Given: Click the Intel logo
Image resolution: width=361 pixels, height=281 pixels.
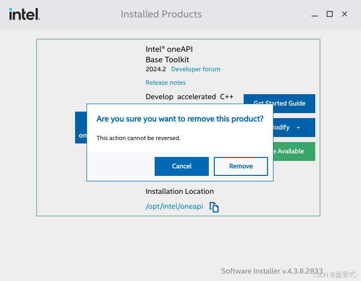Looking at the screenshot, I should (x=25, y=14).
